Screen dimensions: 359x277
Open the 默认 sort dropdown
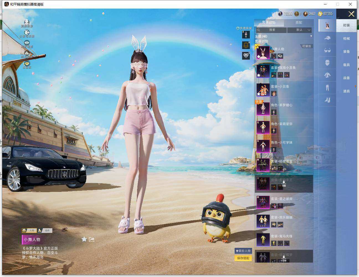click(300, 30)
